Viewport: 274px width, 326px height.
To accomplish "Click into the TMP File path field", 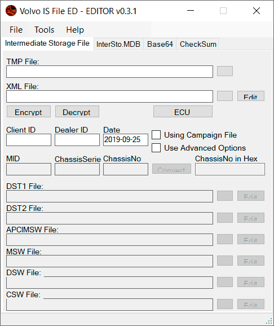I will click(x=109, y=72).
